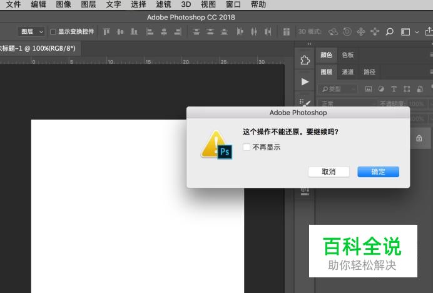Click the search magnifier icon
The width and height of the screenshot is (433, 293).
point(389,32)
